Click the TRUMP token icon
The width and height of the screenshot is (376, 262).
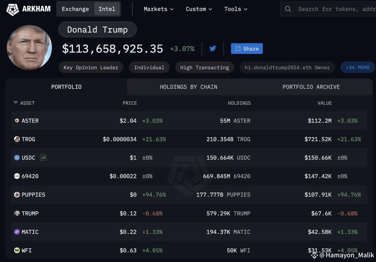17,213
